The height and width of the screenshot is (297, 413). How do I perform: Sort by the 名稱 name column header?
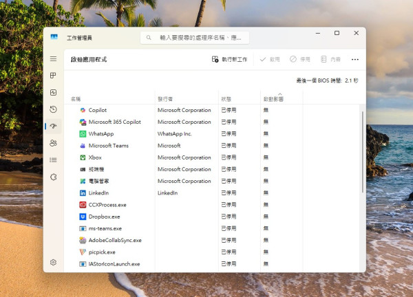coord(76,99)
